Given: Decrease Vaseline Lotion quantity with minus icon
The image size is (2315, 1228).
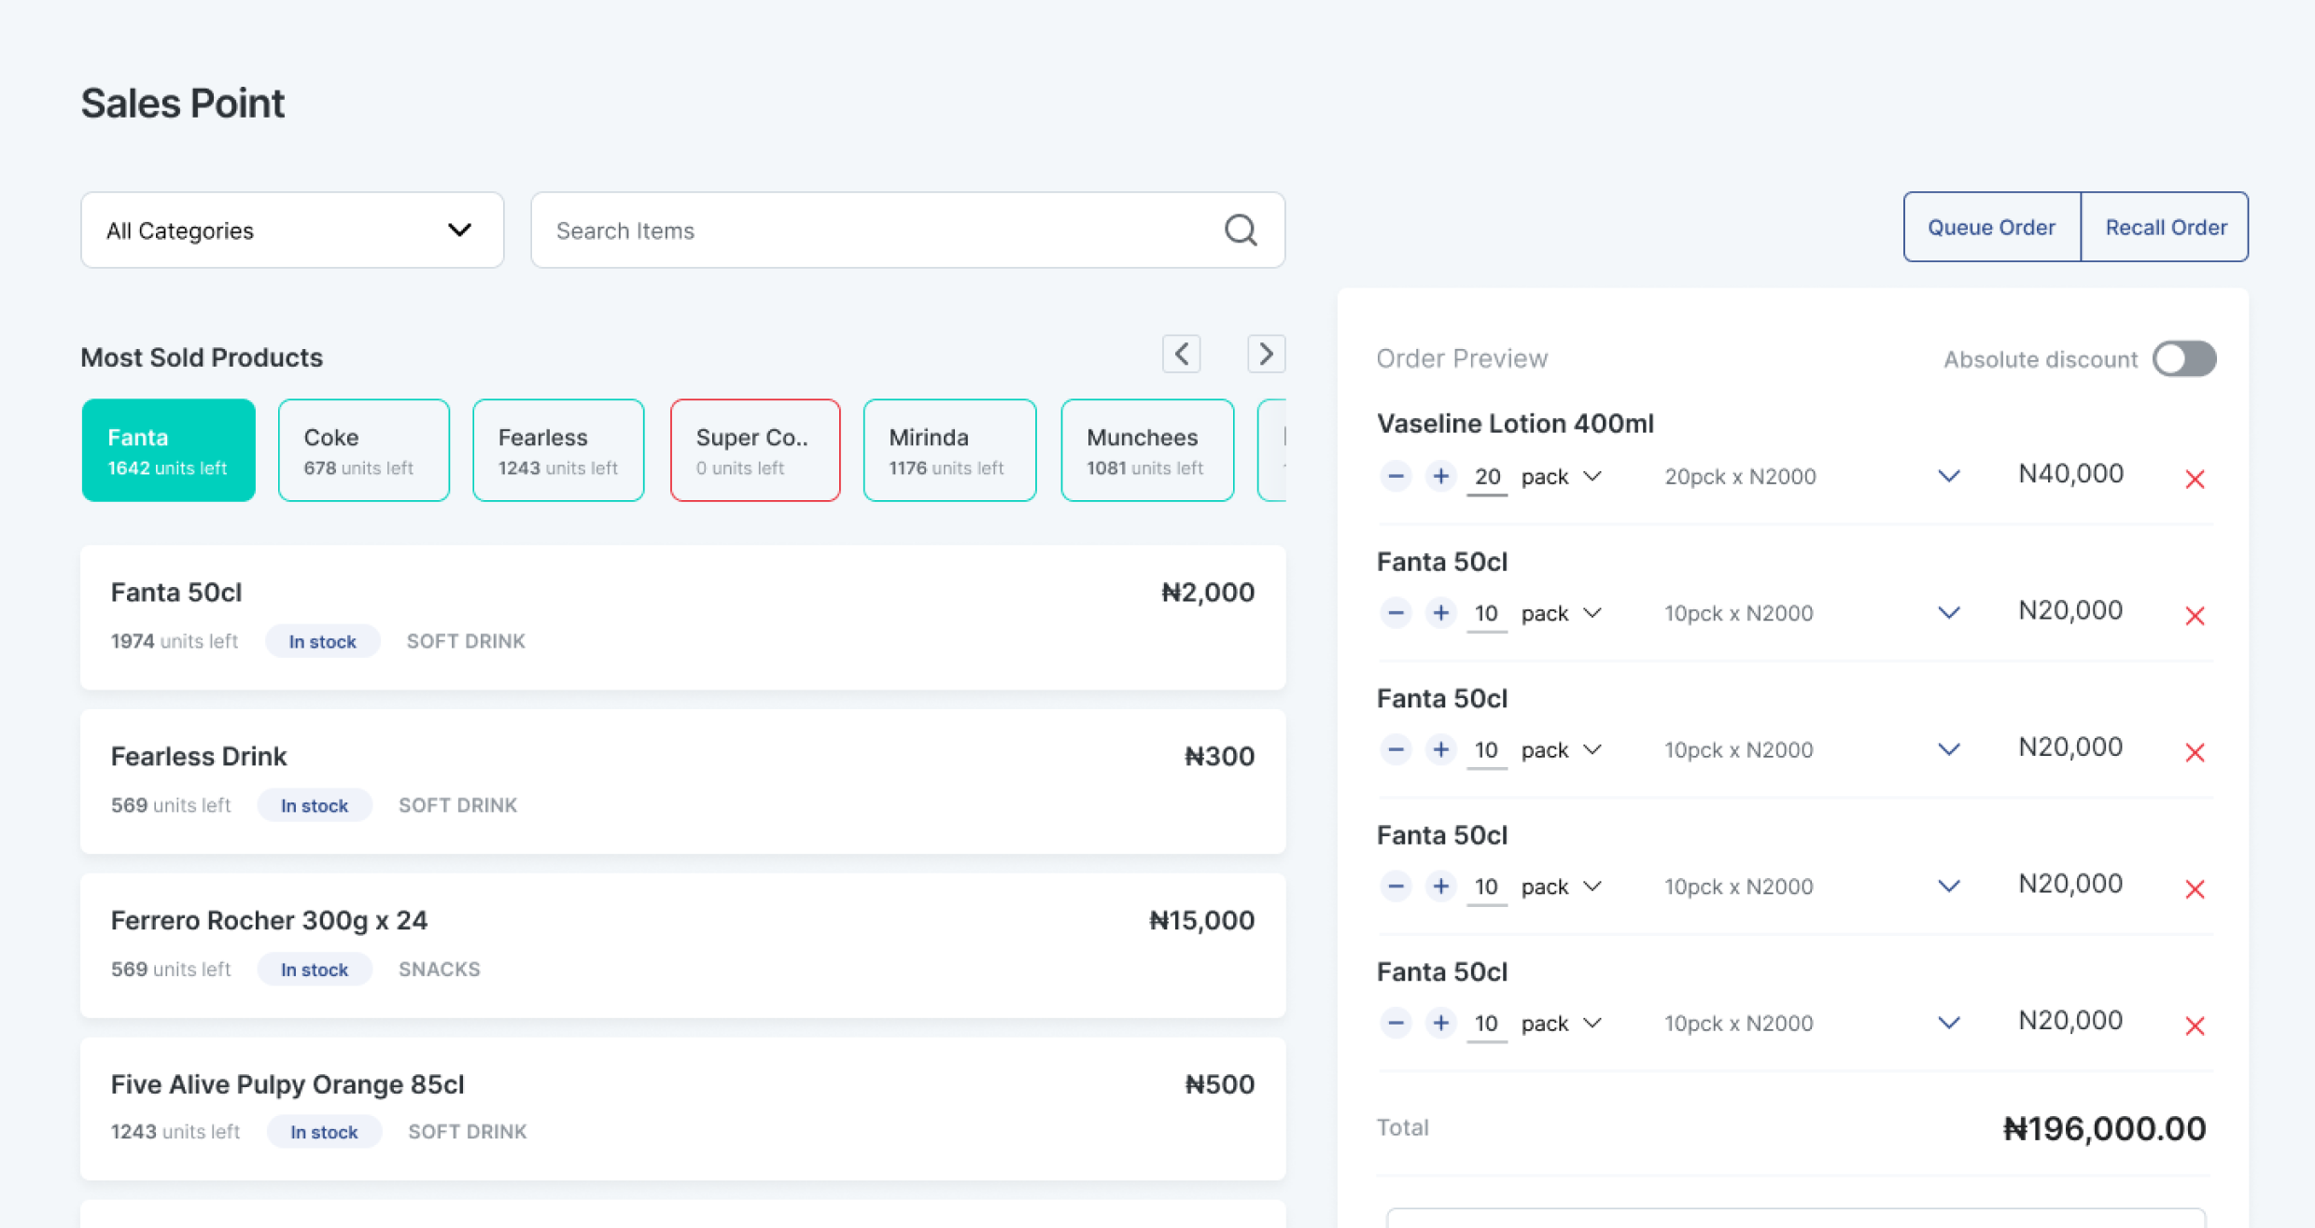Looking at the screenshot, I should tap(1395, 476).
